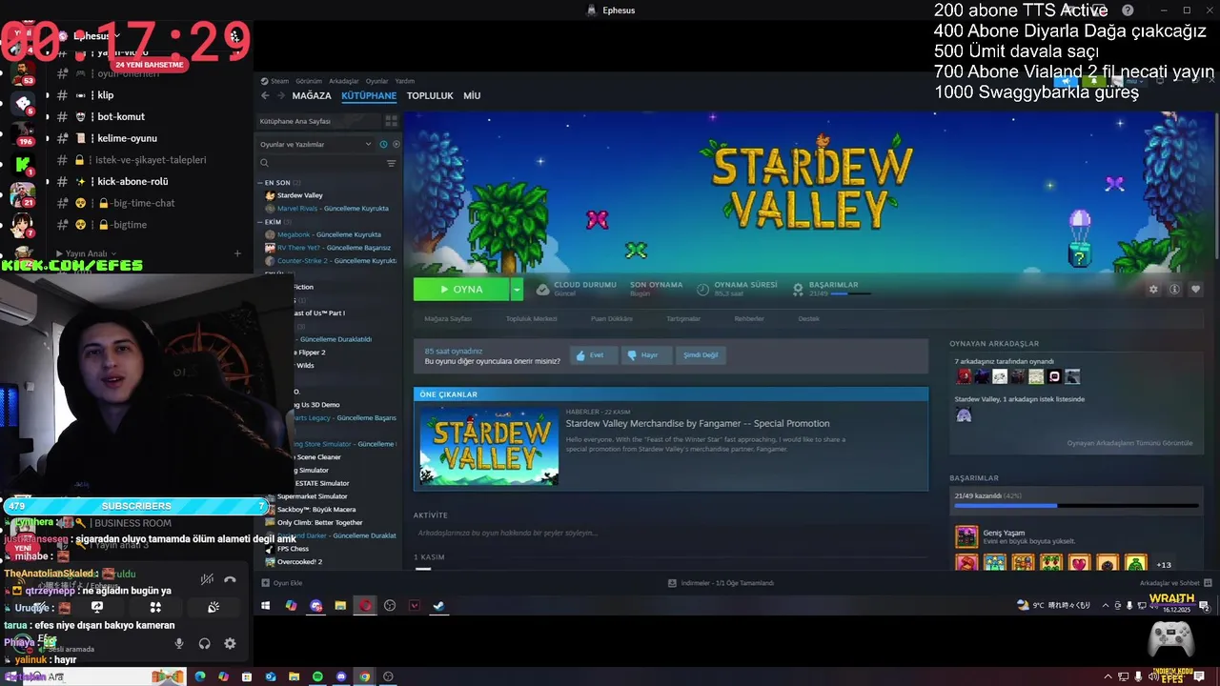The width and height of the screenshot is (1220, 686).
Task: Open Puan Dükkânı link
Action: point(612,318)
